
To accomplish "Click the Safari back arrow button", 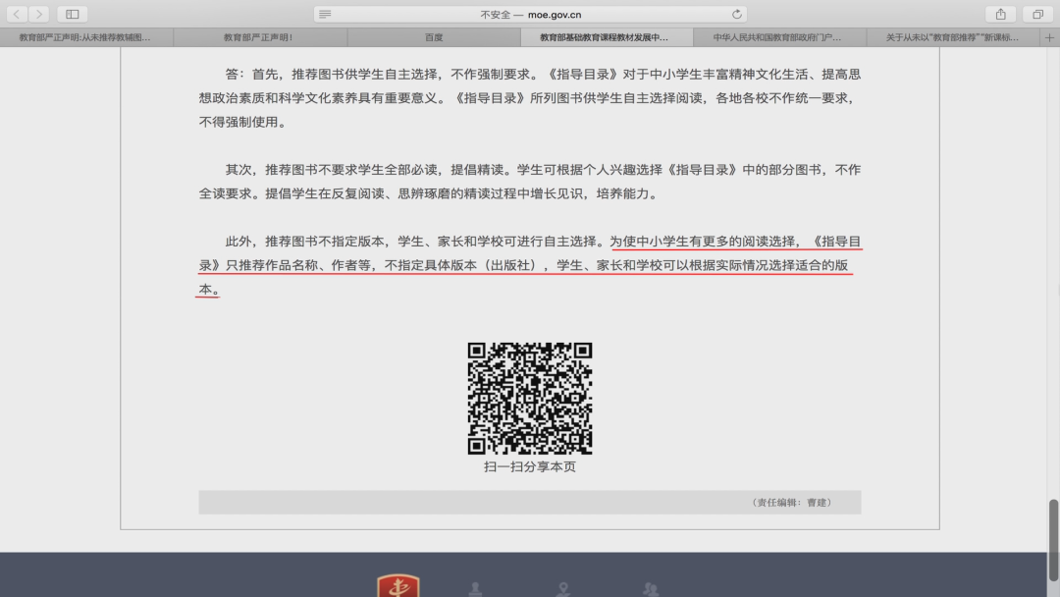I will pyautogui.click(x=17, y=14).
